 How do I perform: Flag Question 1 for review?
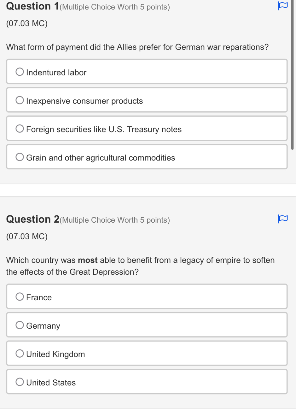click(282, 6)
